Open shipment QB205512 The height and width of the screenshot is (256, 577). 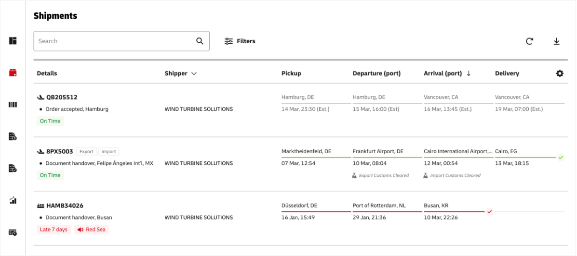pyautogui.click(x=61, y=97)
